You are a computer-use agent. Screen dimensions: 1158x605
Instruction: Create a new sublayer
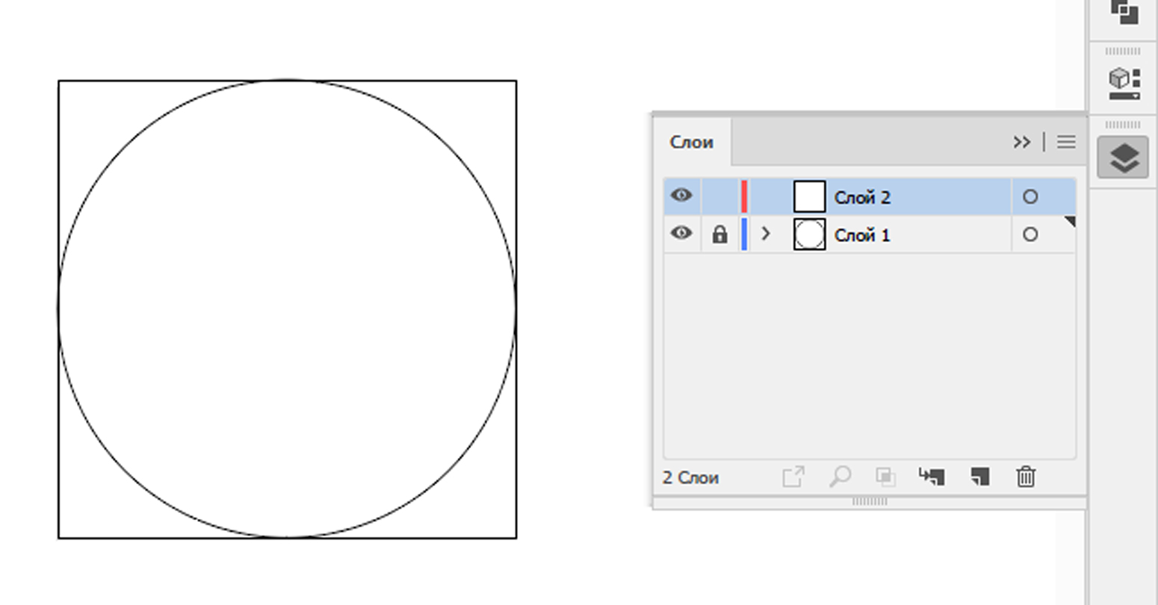point(932,477)
